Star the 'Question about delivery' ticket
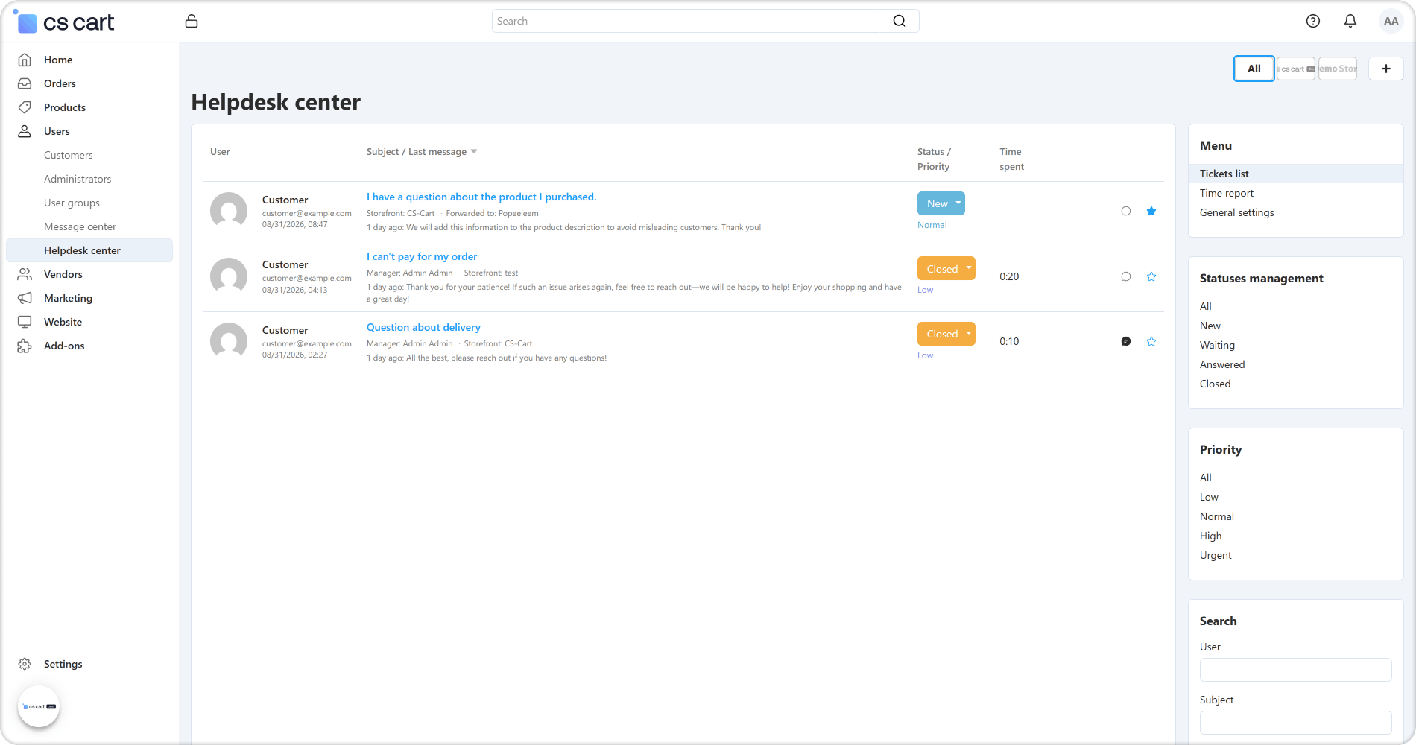Screen dimensions: 1416x745 point(1151,341)
